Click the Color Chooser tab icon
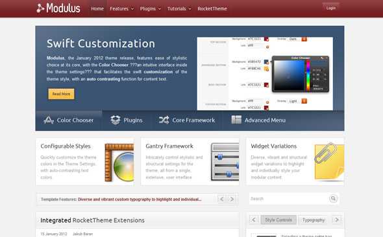Viewport: 383px width, 237px height. [49, 120]
